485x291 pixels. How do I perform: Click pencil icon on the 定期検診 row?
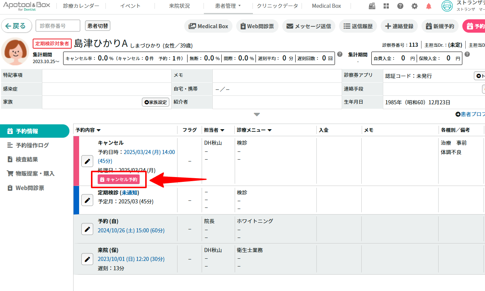[x=87, y=200]
